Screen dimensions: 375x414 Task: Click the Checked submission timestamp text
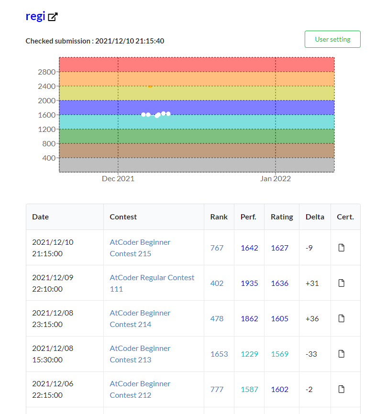coord(95,41)
